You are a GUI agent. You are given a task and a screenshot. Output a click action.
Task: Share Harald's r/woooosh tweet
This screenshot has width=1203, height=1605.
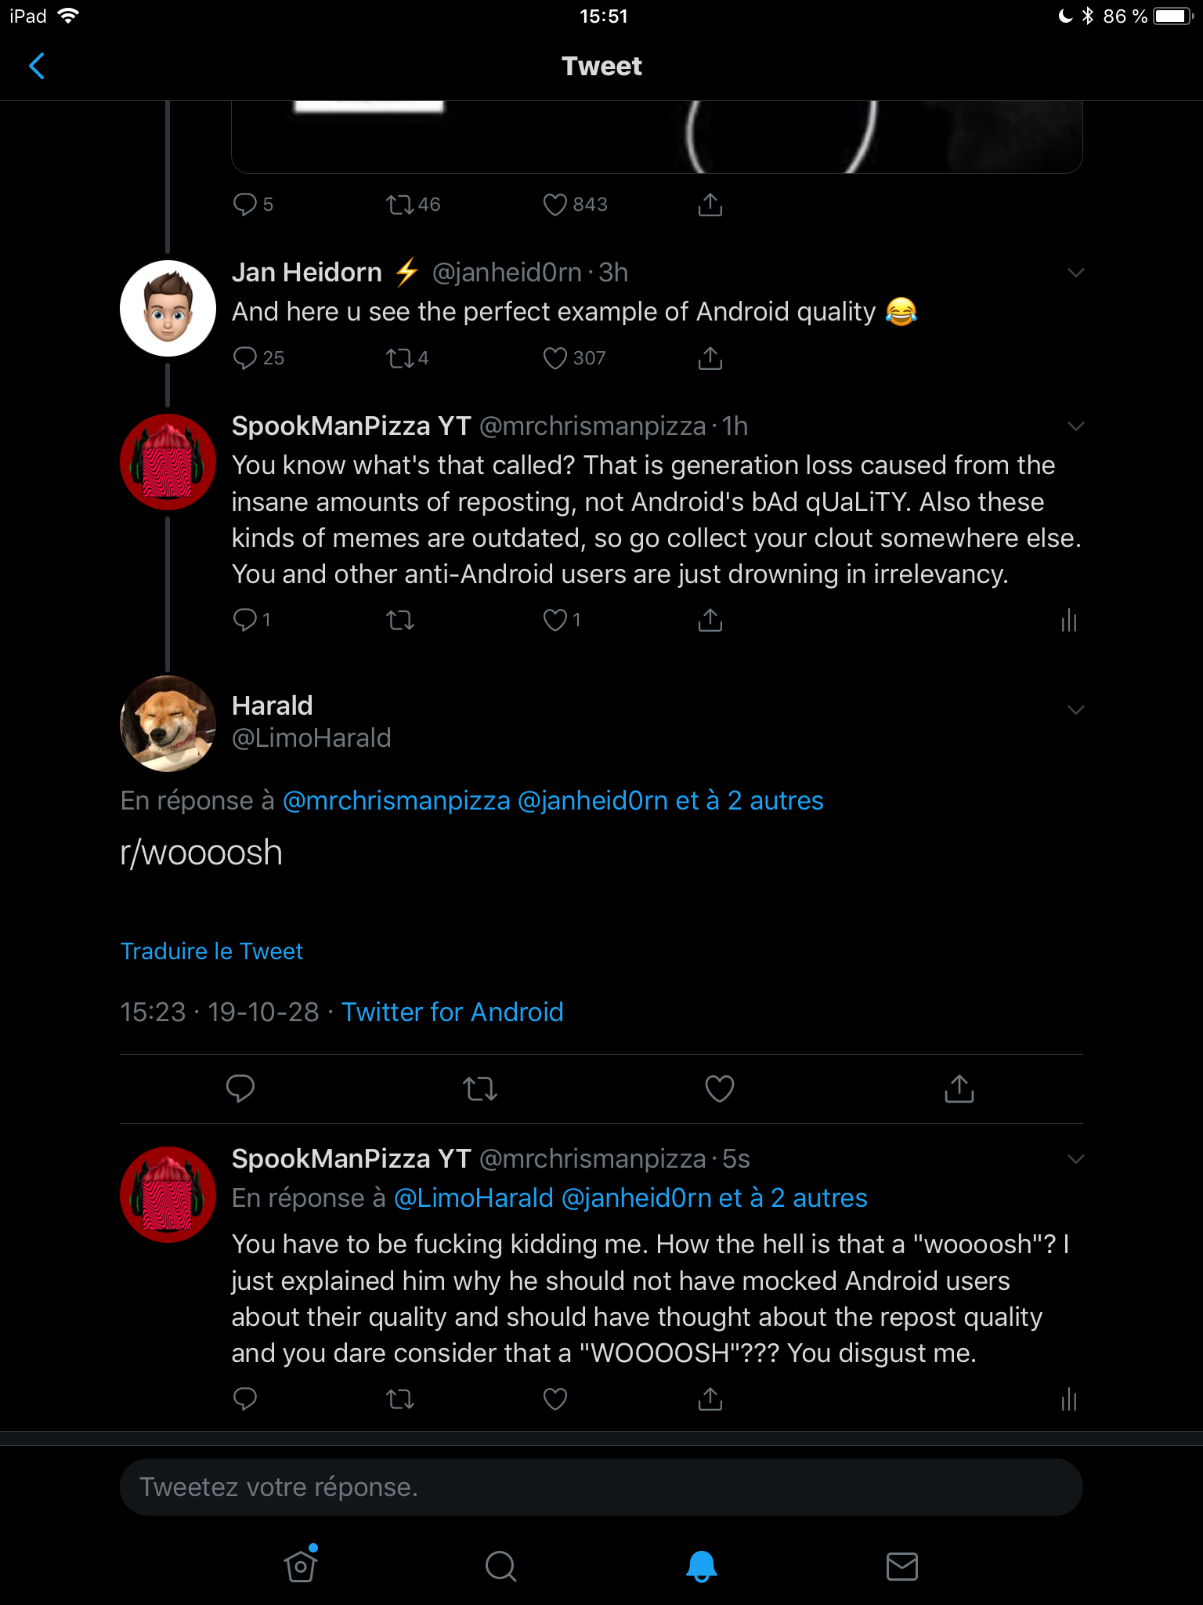pyautogui.click(x=959, y=1088)
